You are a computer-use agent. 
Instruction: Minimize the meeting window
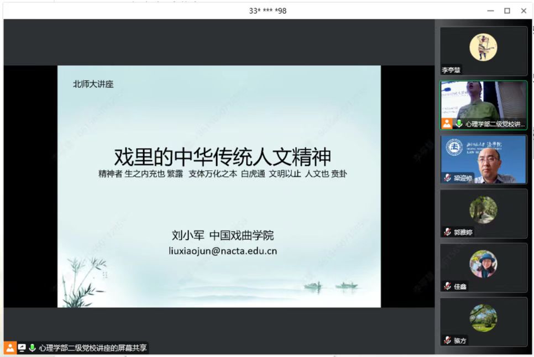coord(490,11)
